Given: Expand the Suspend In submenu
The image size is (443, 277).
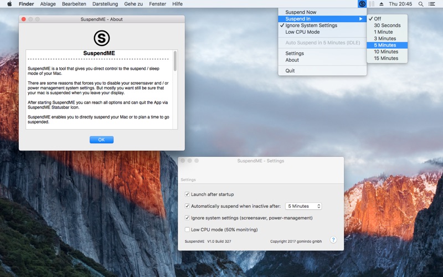Looking at the screenshot, I should [x=322, y=19].
